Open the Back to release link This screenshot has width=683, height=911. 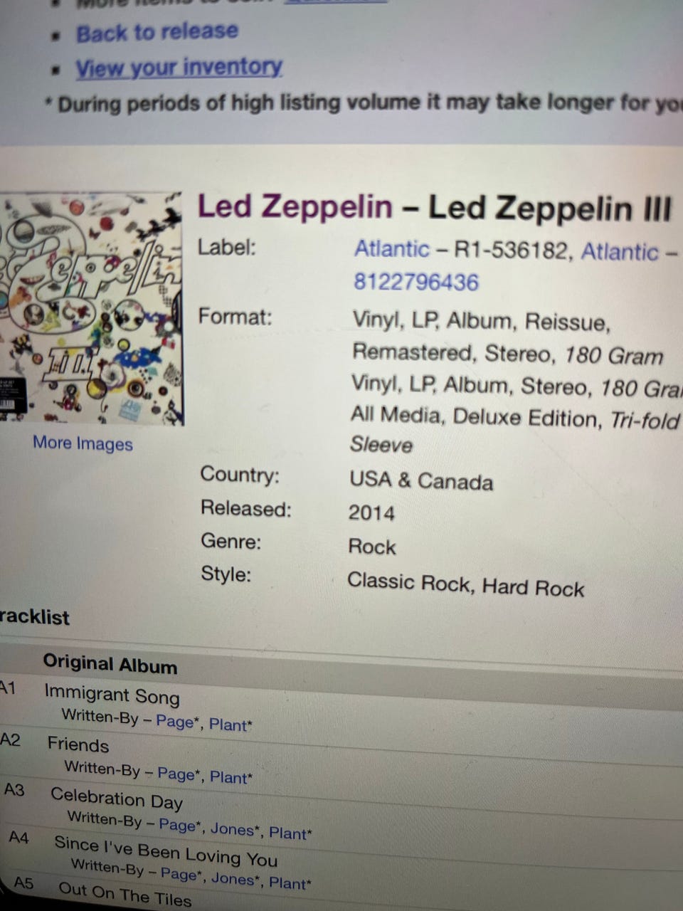coord(157,32)
